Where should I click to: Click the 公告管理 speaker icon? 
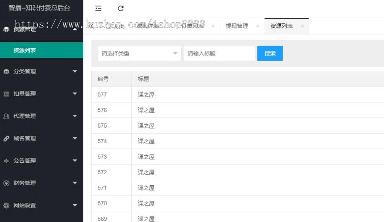6,161
